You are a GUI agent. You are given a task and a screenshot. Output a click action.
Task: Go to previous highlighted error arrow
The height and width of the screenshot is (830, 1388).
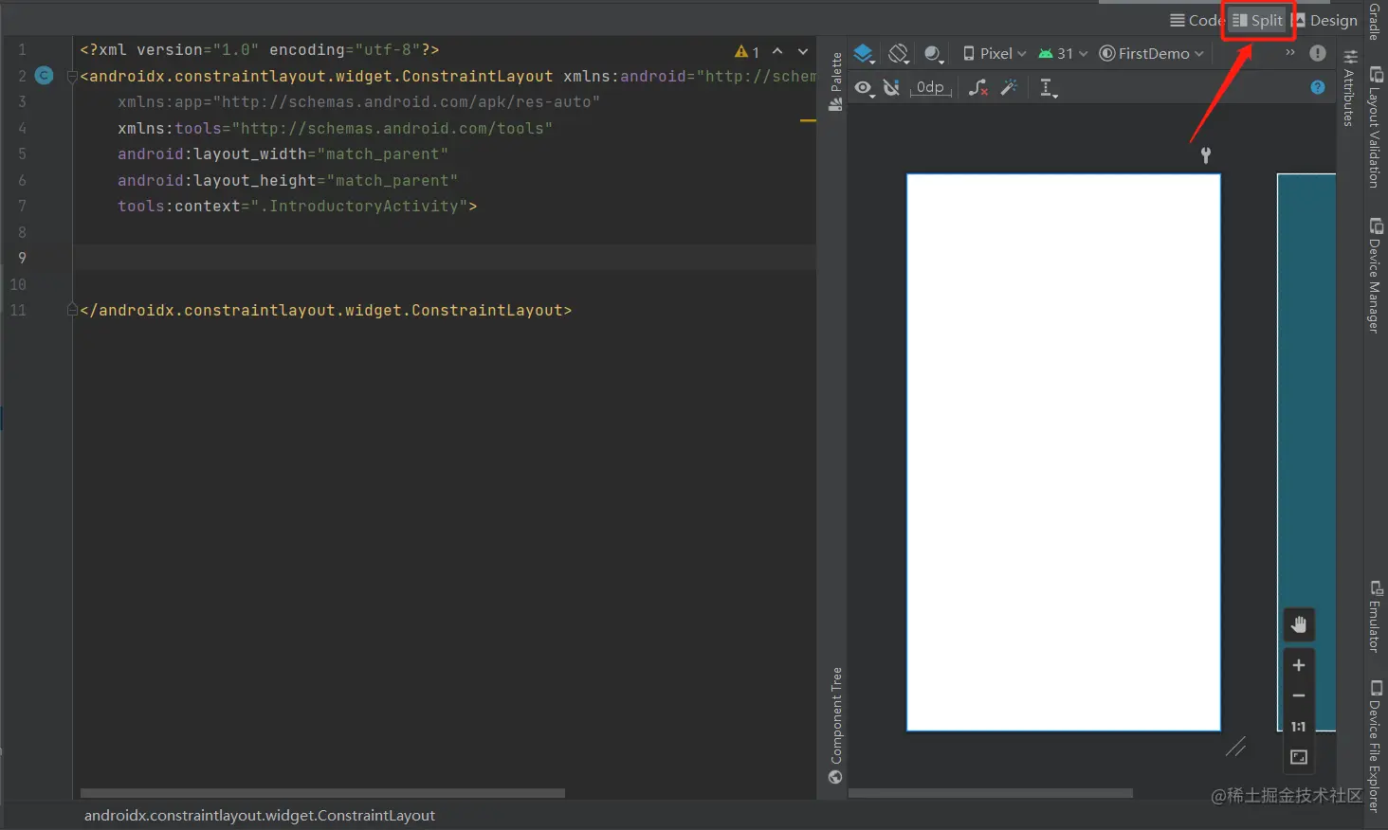click(x=777, y=51)
